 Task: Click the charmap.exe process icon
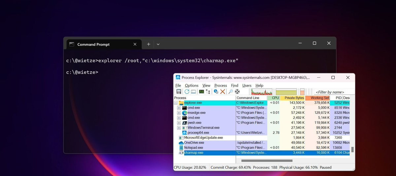click(x=181, y=153)
